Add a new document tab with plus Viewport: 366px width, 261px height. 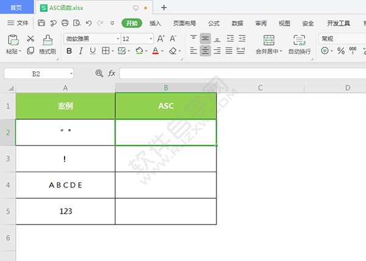pos(164,7)
